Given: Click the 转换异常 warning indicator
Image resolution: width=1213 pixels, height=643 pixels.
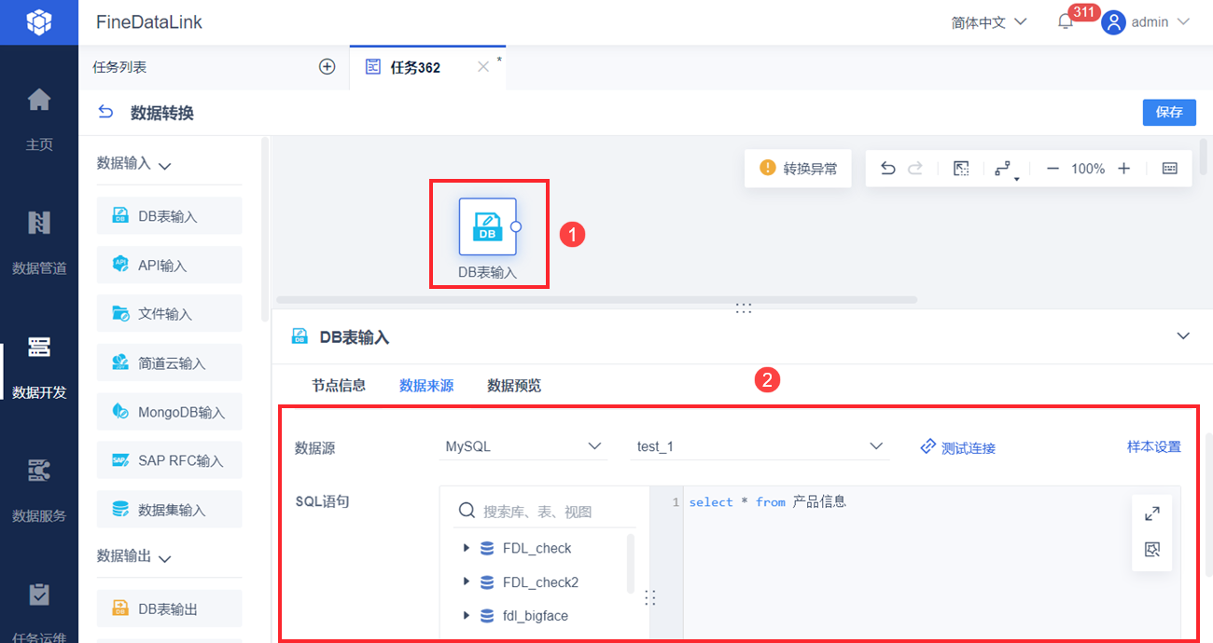Looking at the screenshot, I should click(x=798, y=169).
